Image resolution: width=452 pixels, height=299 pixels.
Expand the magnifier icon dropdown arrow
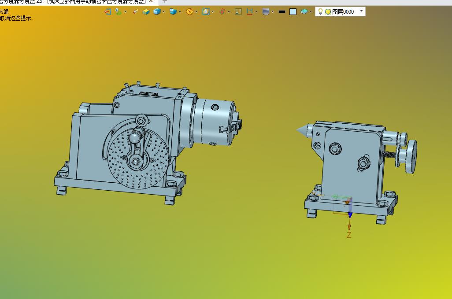(x=213, y=12)
